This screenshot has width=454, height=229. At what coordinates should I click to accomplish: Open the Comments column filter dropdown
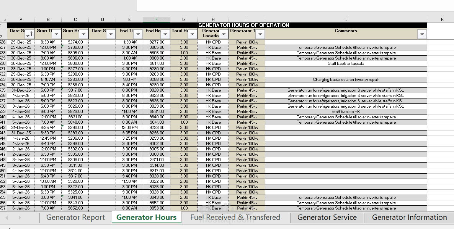[421, 34]
